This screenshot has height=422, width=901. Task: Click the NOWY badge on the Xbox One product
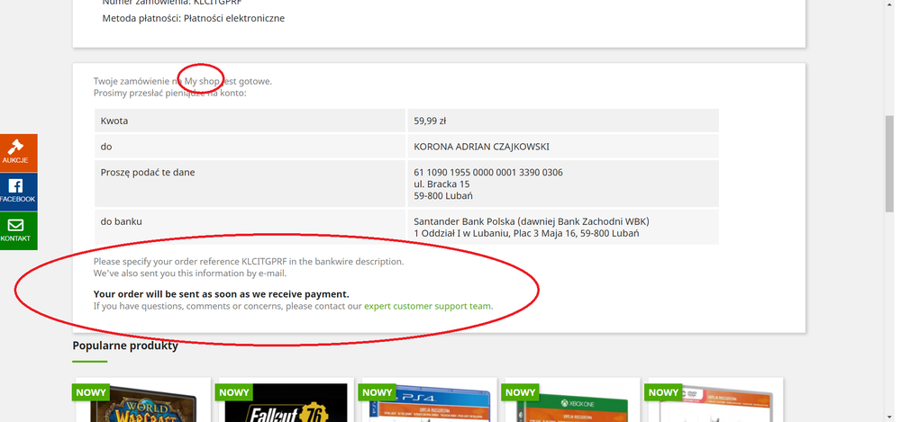point(520,392)
